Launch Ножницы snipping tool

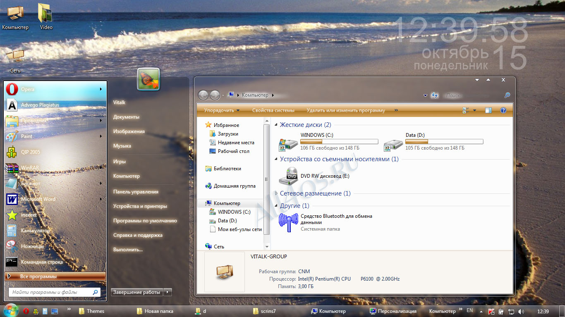(x=55, y=246)
